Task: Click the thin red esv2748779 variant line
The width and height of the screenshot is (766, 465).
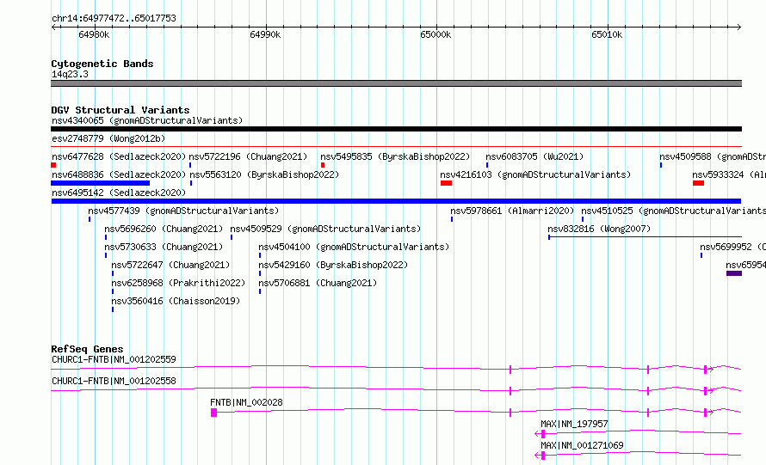Action: pos(396,146)
